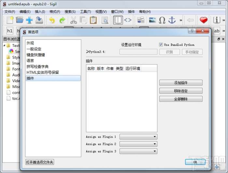Open the Assign as Plugin 2 dropdown
Screen dimensions: 228x173
[138, 144]
